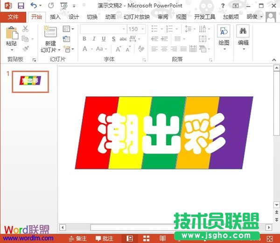Viewport: 280px width, 243px height.
Task: Jump to the next slide button
Action: tap(277, 219)
